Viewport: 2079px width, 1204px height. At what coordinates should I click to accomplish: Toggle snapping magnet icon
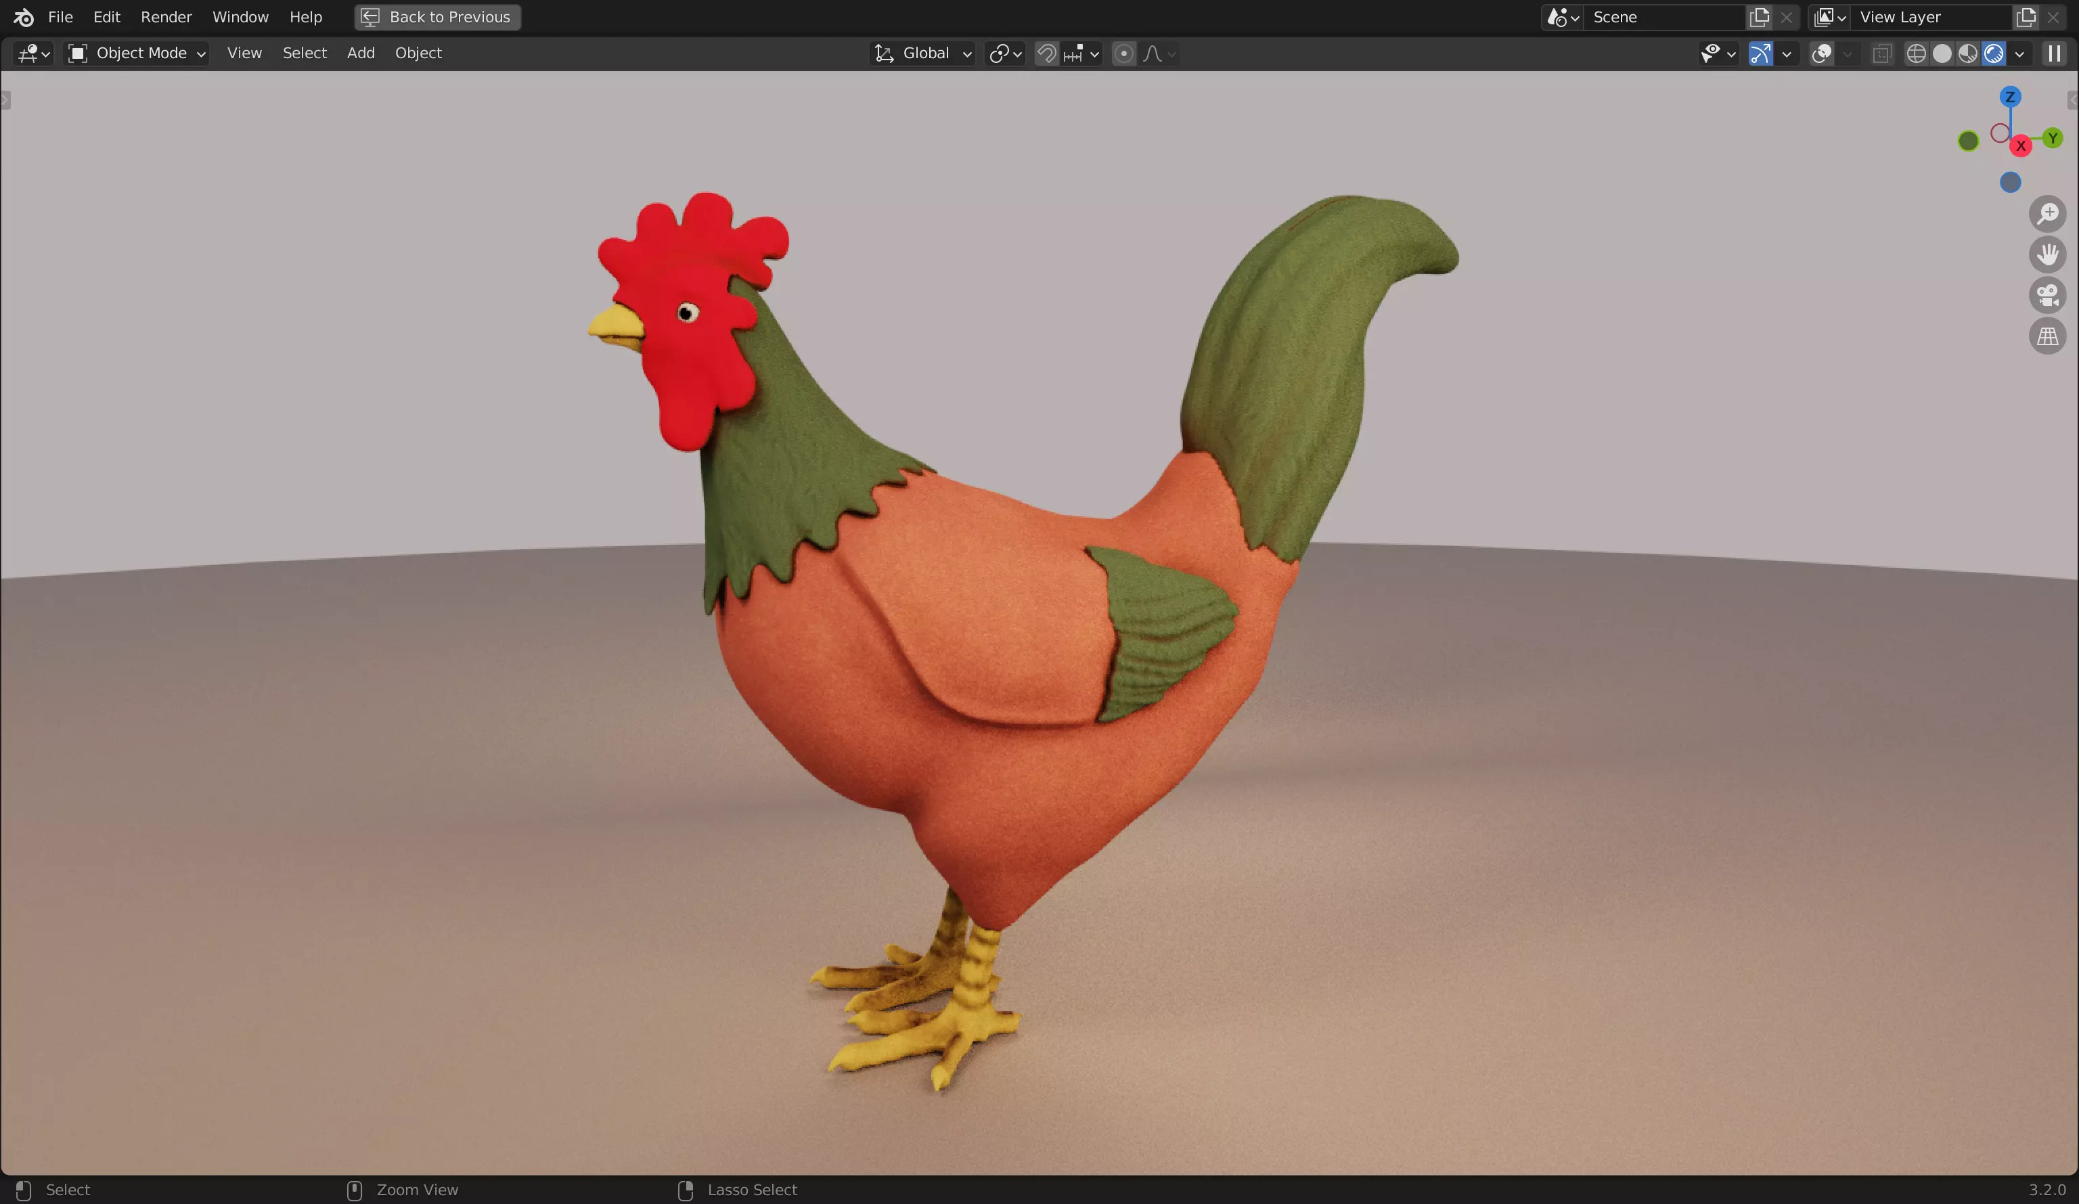tap(1046, 53)
